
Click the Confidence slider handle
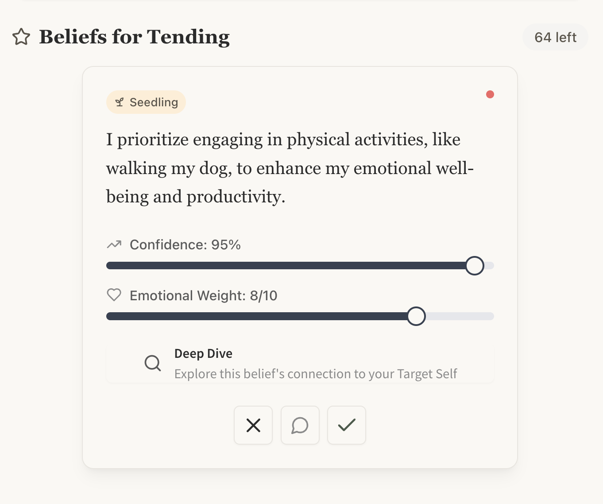coord(475,266)
